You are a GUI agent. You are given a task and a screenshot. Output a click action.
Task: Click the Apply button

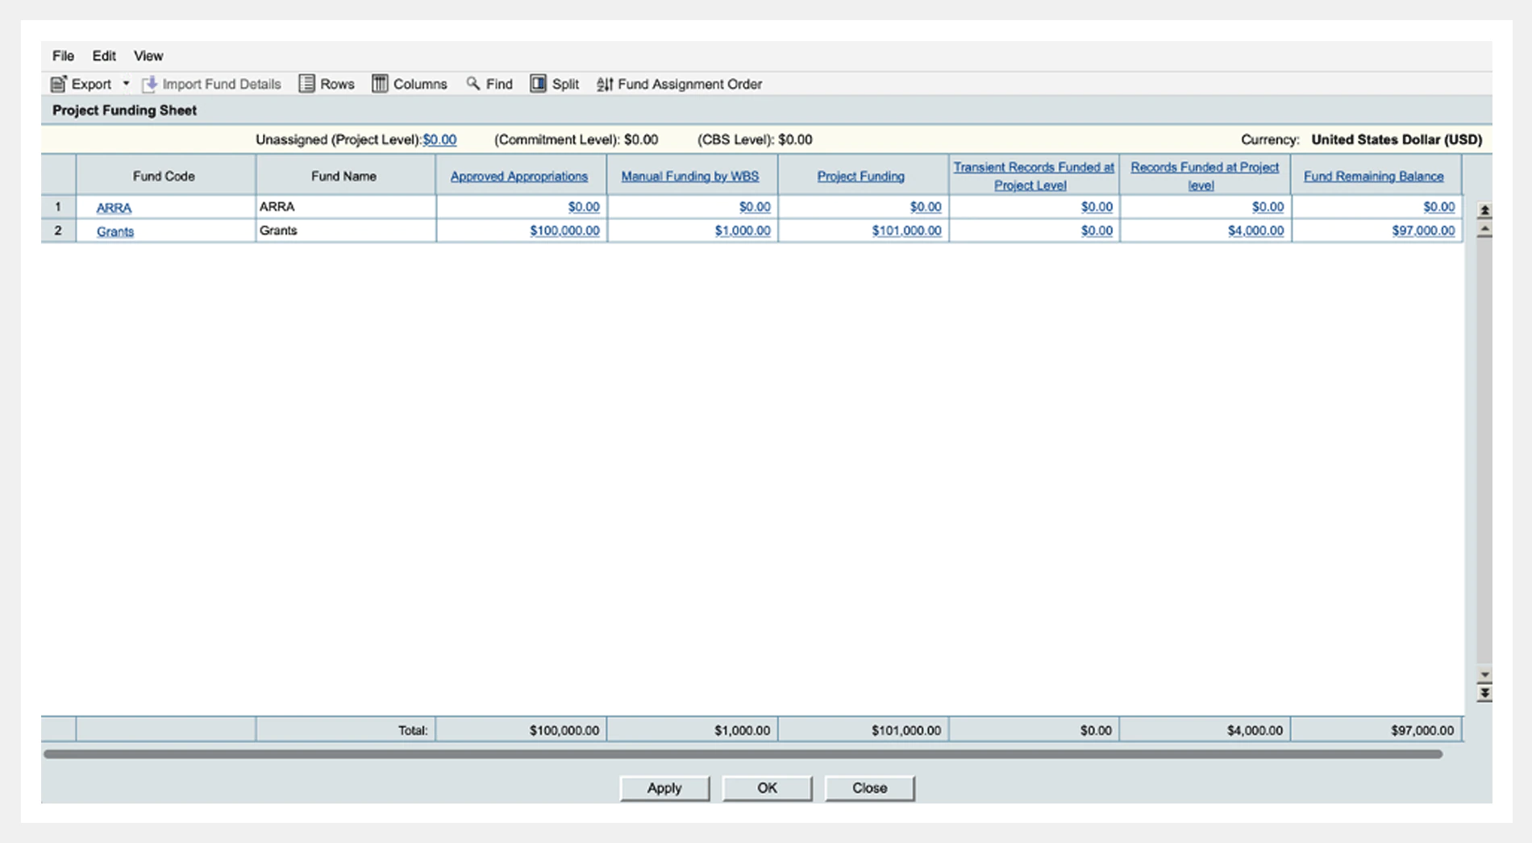click(x=664, y=788)
